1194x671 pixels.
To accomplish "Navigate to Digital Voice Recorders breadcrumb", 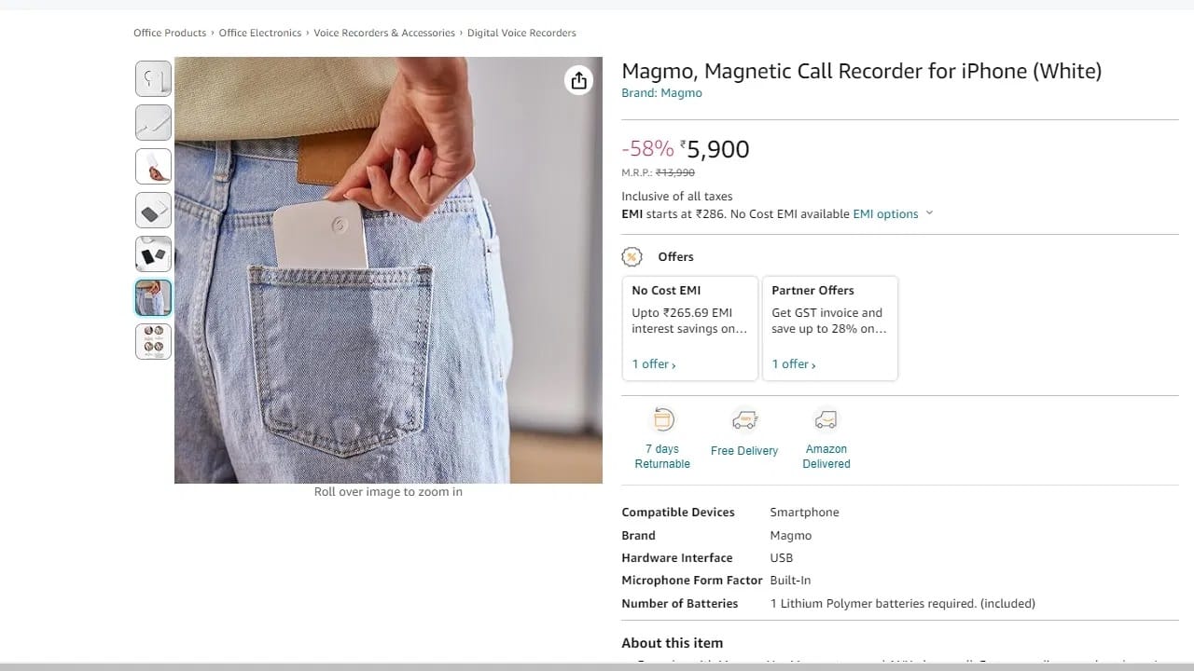I will point(521,34).
